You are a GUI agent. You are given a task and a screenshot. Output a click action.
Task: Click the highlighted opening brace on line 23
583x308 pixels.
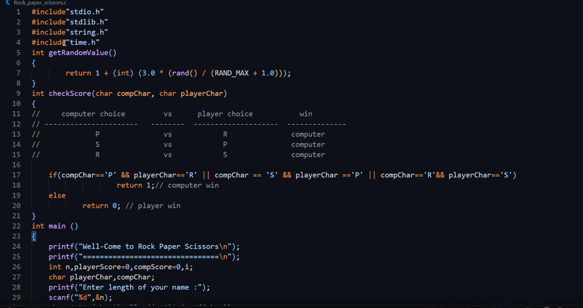pos(34,237)
